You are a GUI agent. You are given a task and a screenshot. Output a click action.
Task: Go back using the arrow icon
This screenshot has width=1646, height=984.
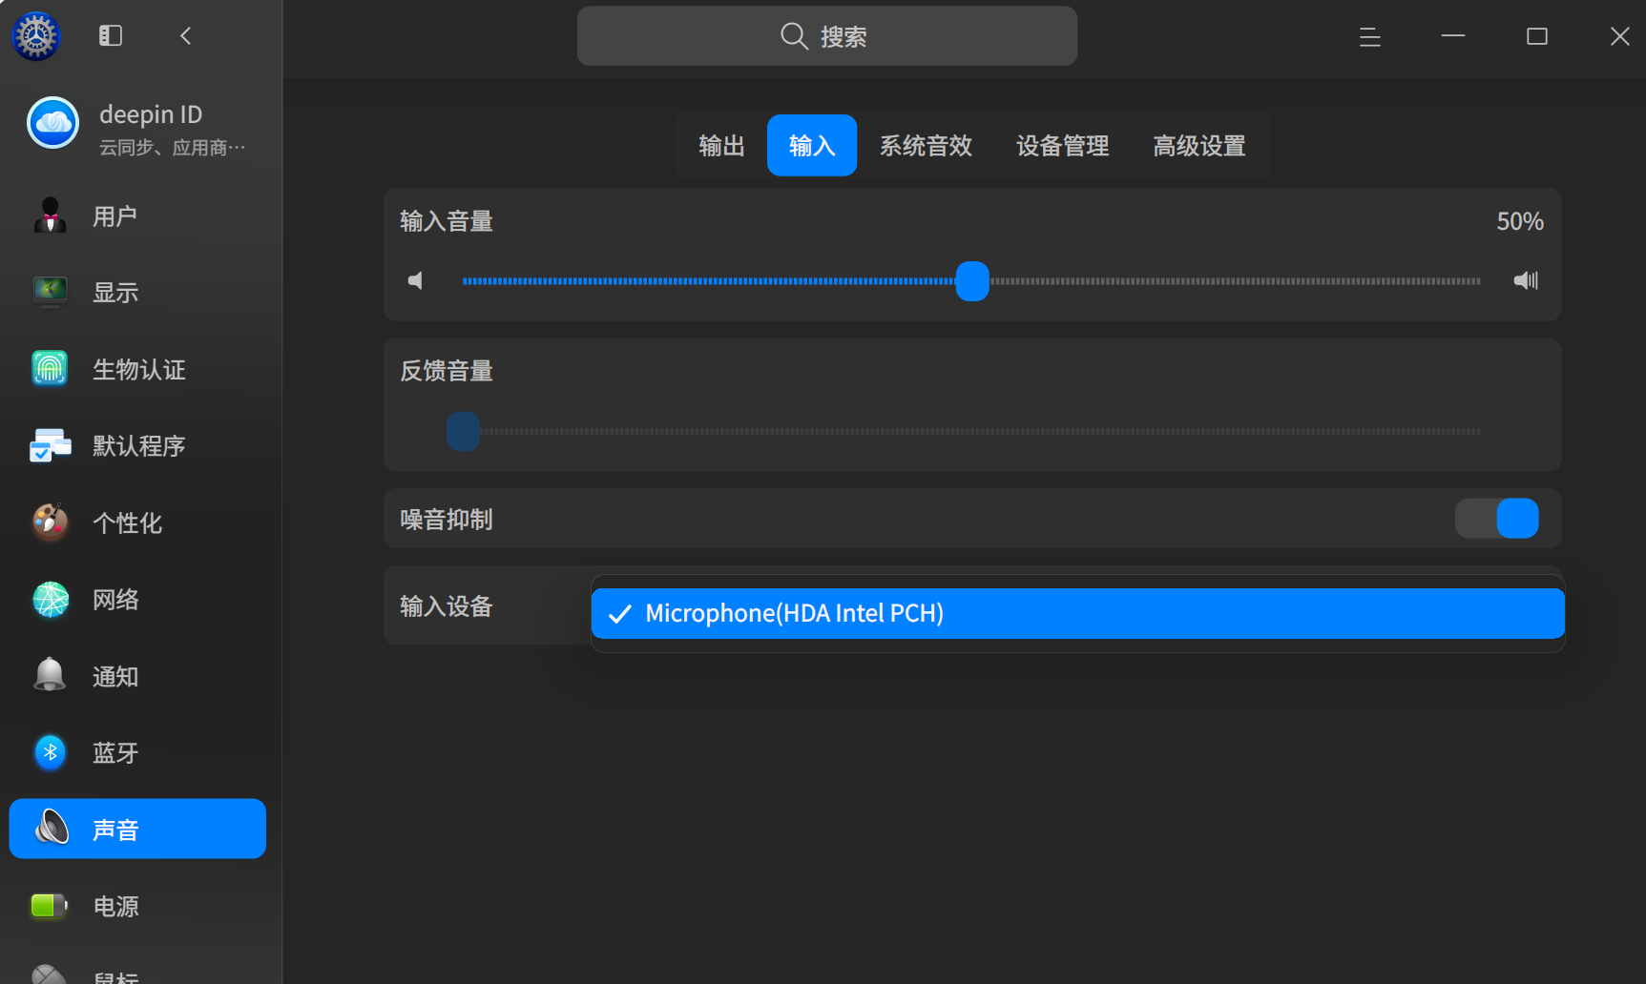coord(186,36)
